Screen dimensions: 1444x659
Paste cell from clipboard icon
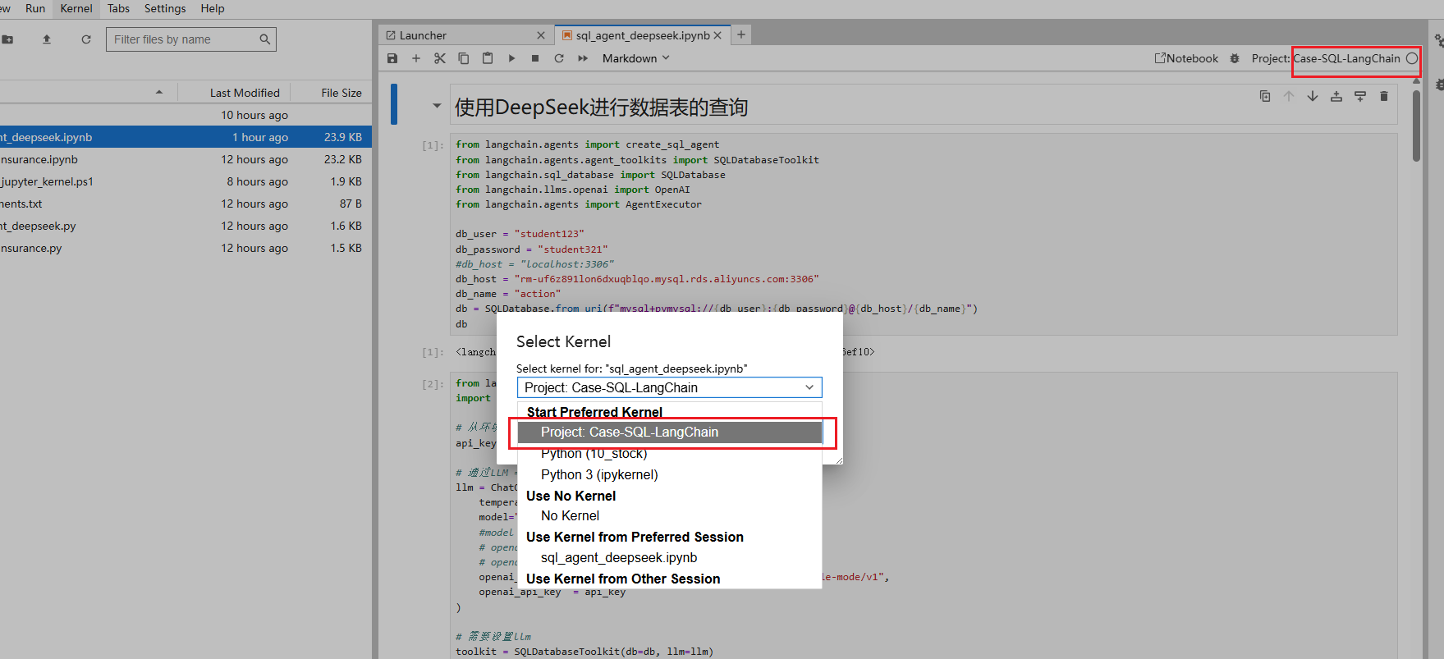(488, 58)
